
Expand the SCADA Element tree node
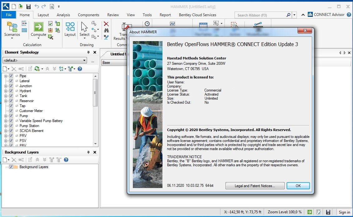pos(6,131)
